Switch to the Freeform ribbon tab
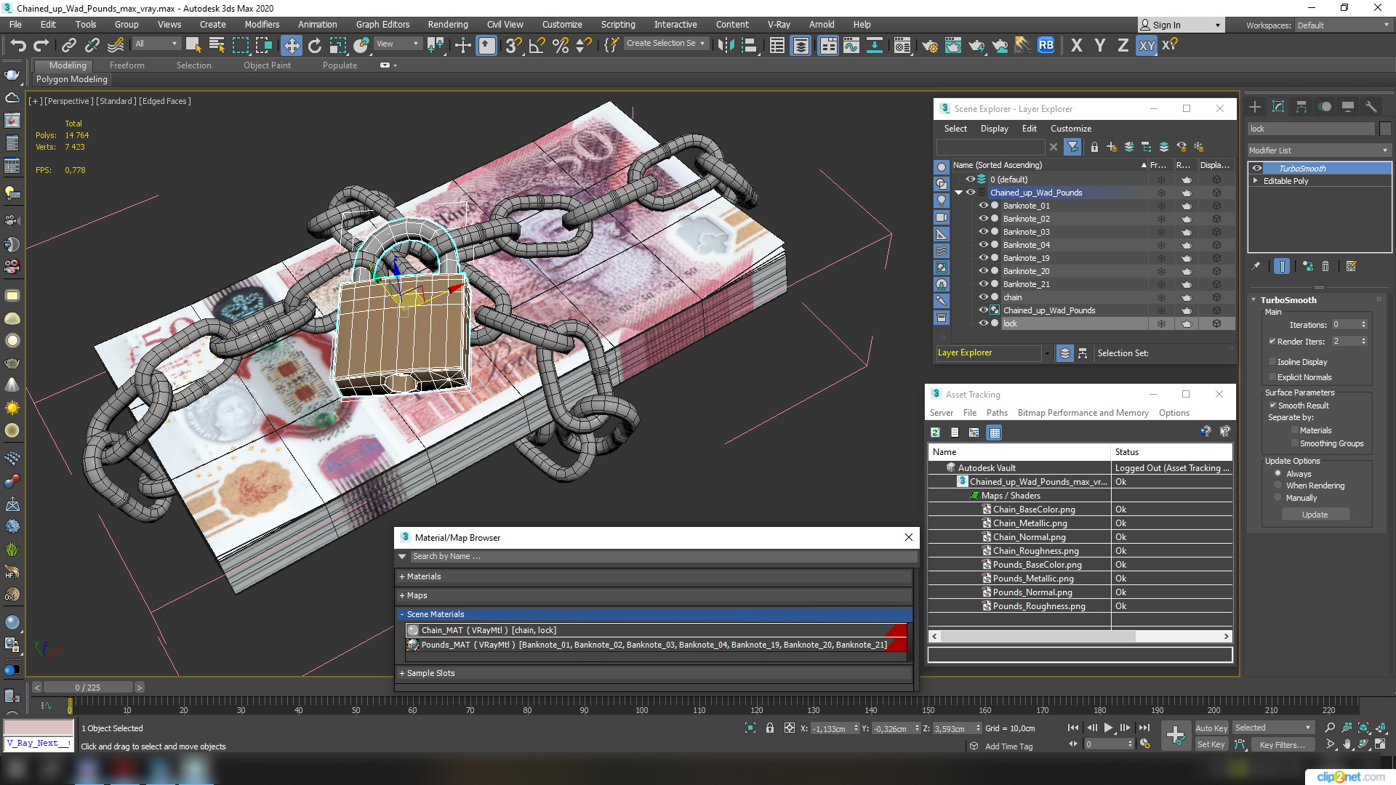 tap(127, 65)
